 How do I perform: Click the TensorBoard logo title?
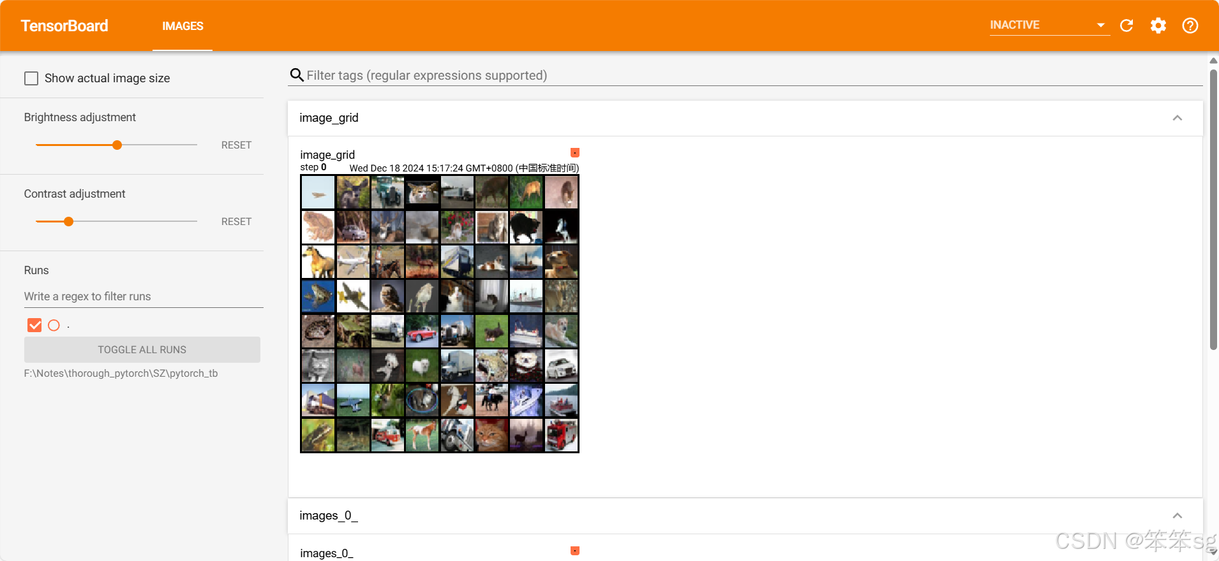point(64,26)
